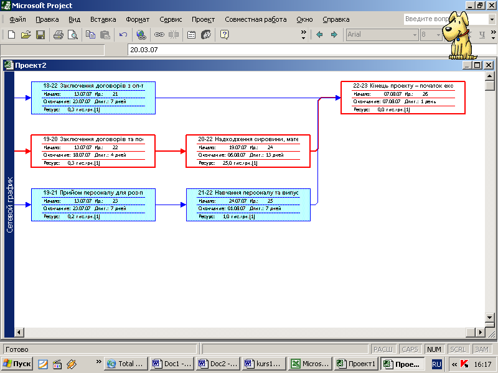Click the Пуск start button
498x373 pixels.
(x=17, y=364)
